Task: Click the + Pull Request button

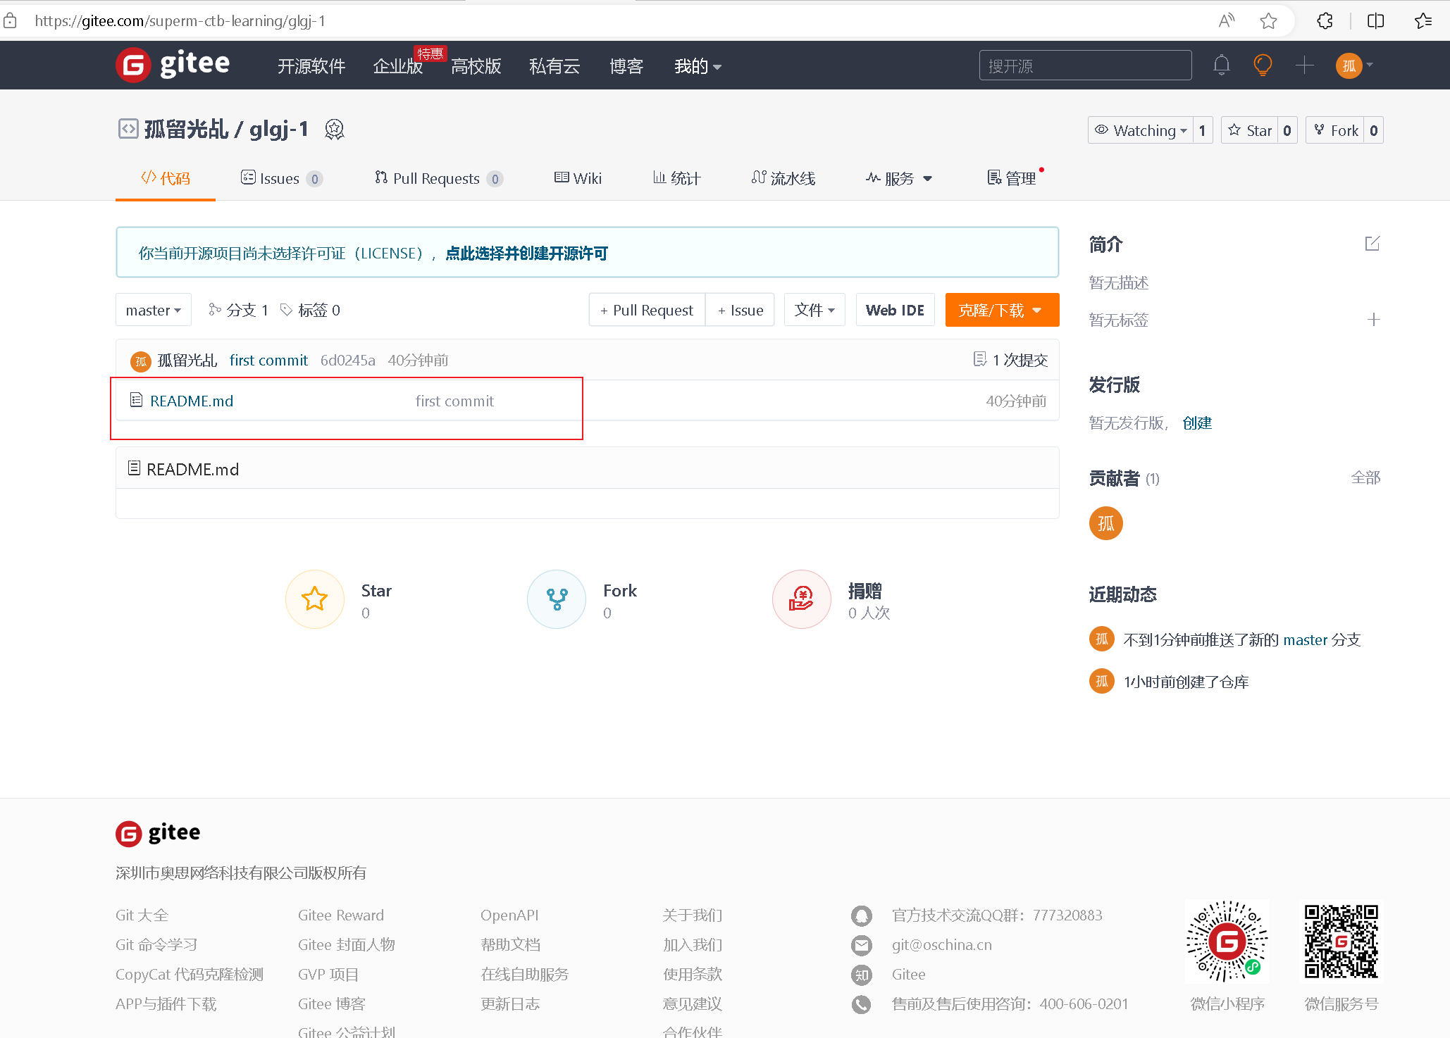Action: pyautogui.click(x=647, y=310)
